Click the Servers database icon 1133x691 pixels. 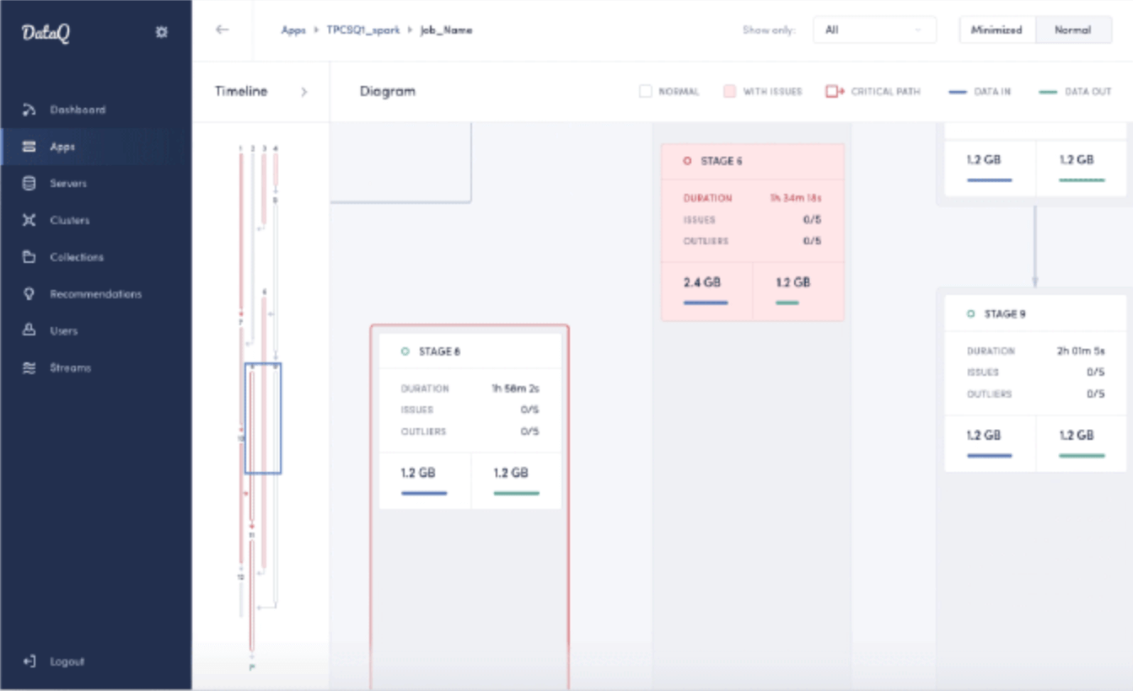click(x=30, y=183)
